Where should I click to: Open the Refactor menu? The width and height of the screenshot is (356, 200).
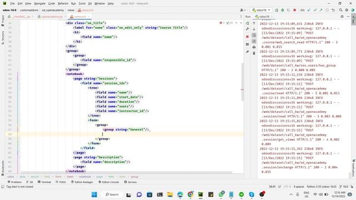(63, 4)
